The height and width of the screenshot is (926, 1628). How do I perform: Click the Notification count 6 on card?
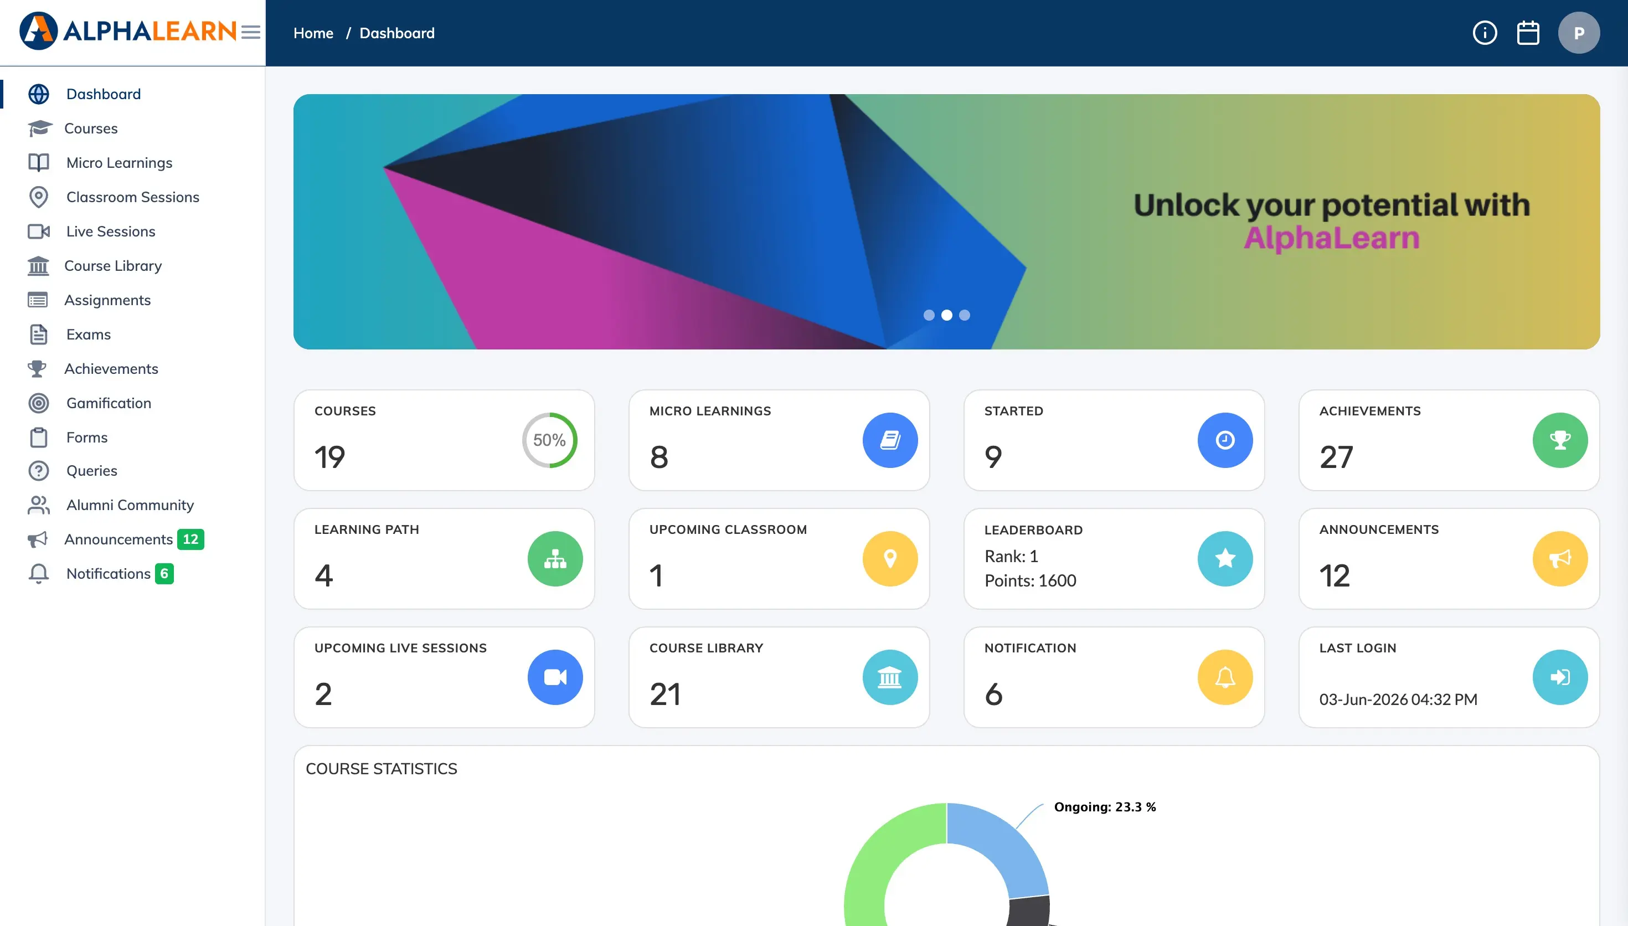click(x=993, y=694)
